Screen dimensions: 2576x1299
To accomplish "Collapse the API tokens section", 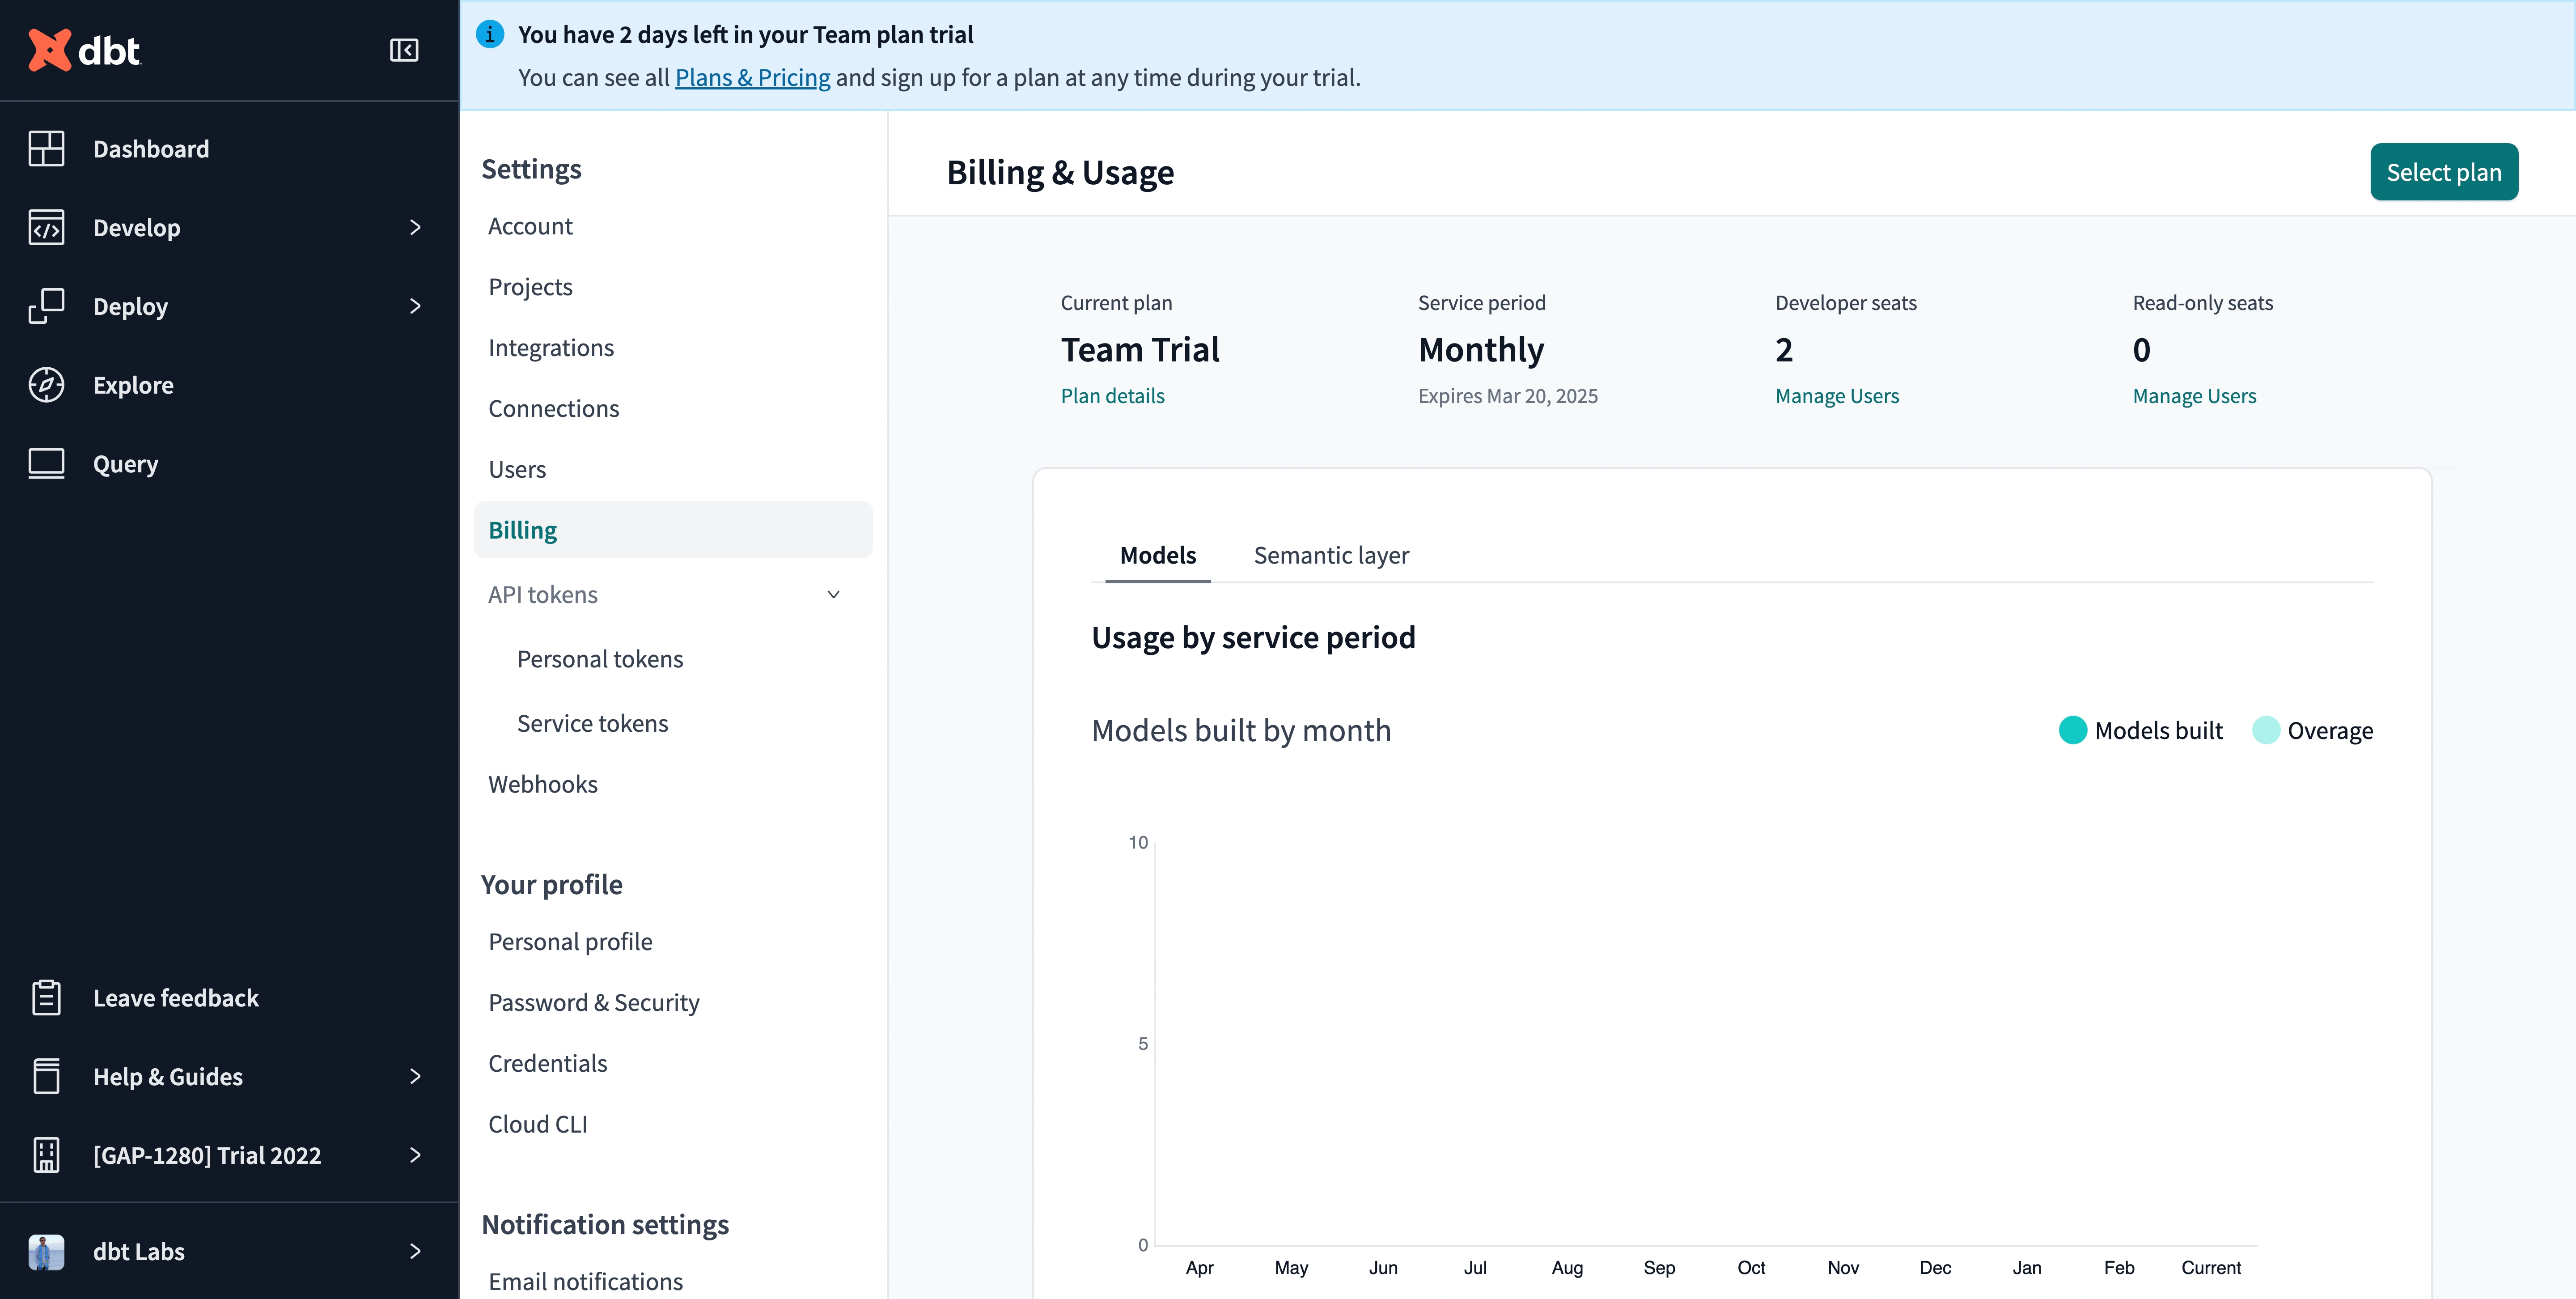I will [x=833, y=595].
